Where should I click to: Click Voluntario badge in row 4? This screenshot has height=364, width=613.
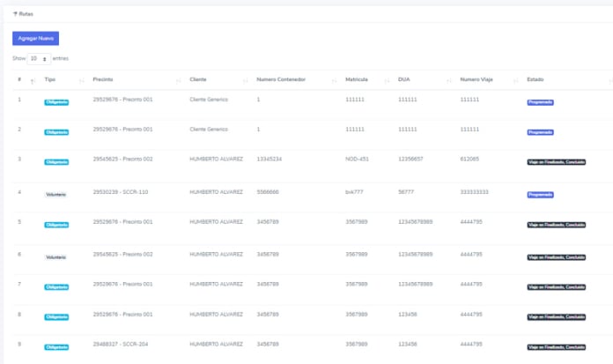point(56,194)
